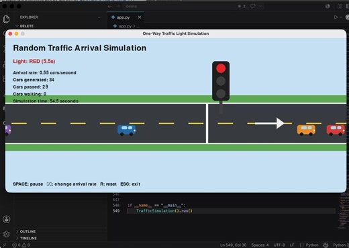Click the Copilot status icon in status bar
This screenshot has width=349, height=248.
tap(326, 245)
